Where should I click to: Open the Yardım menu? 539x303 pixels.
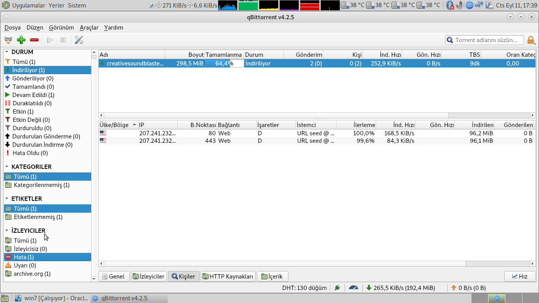pos(114,28)
